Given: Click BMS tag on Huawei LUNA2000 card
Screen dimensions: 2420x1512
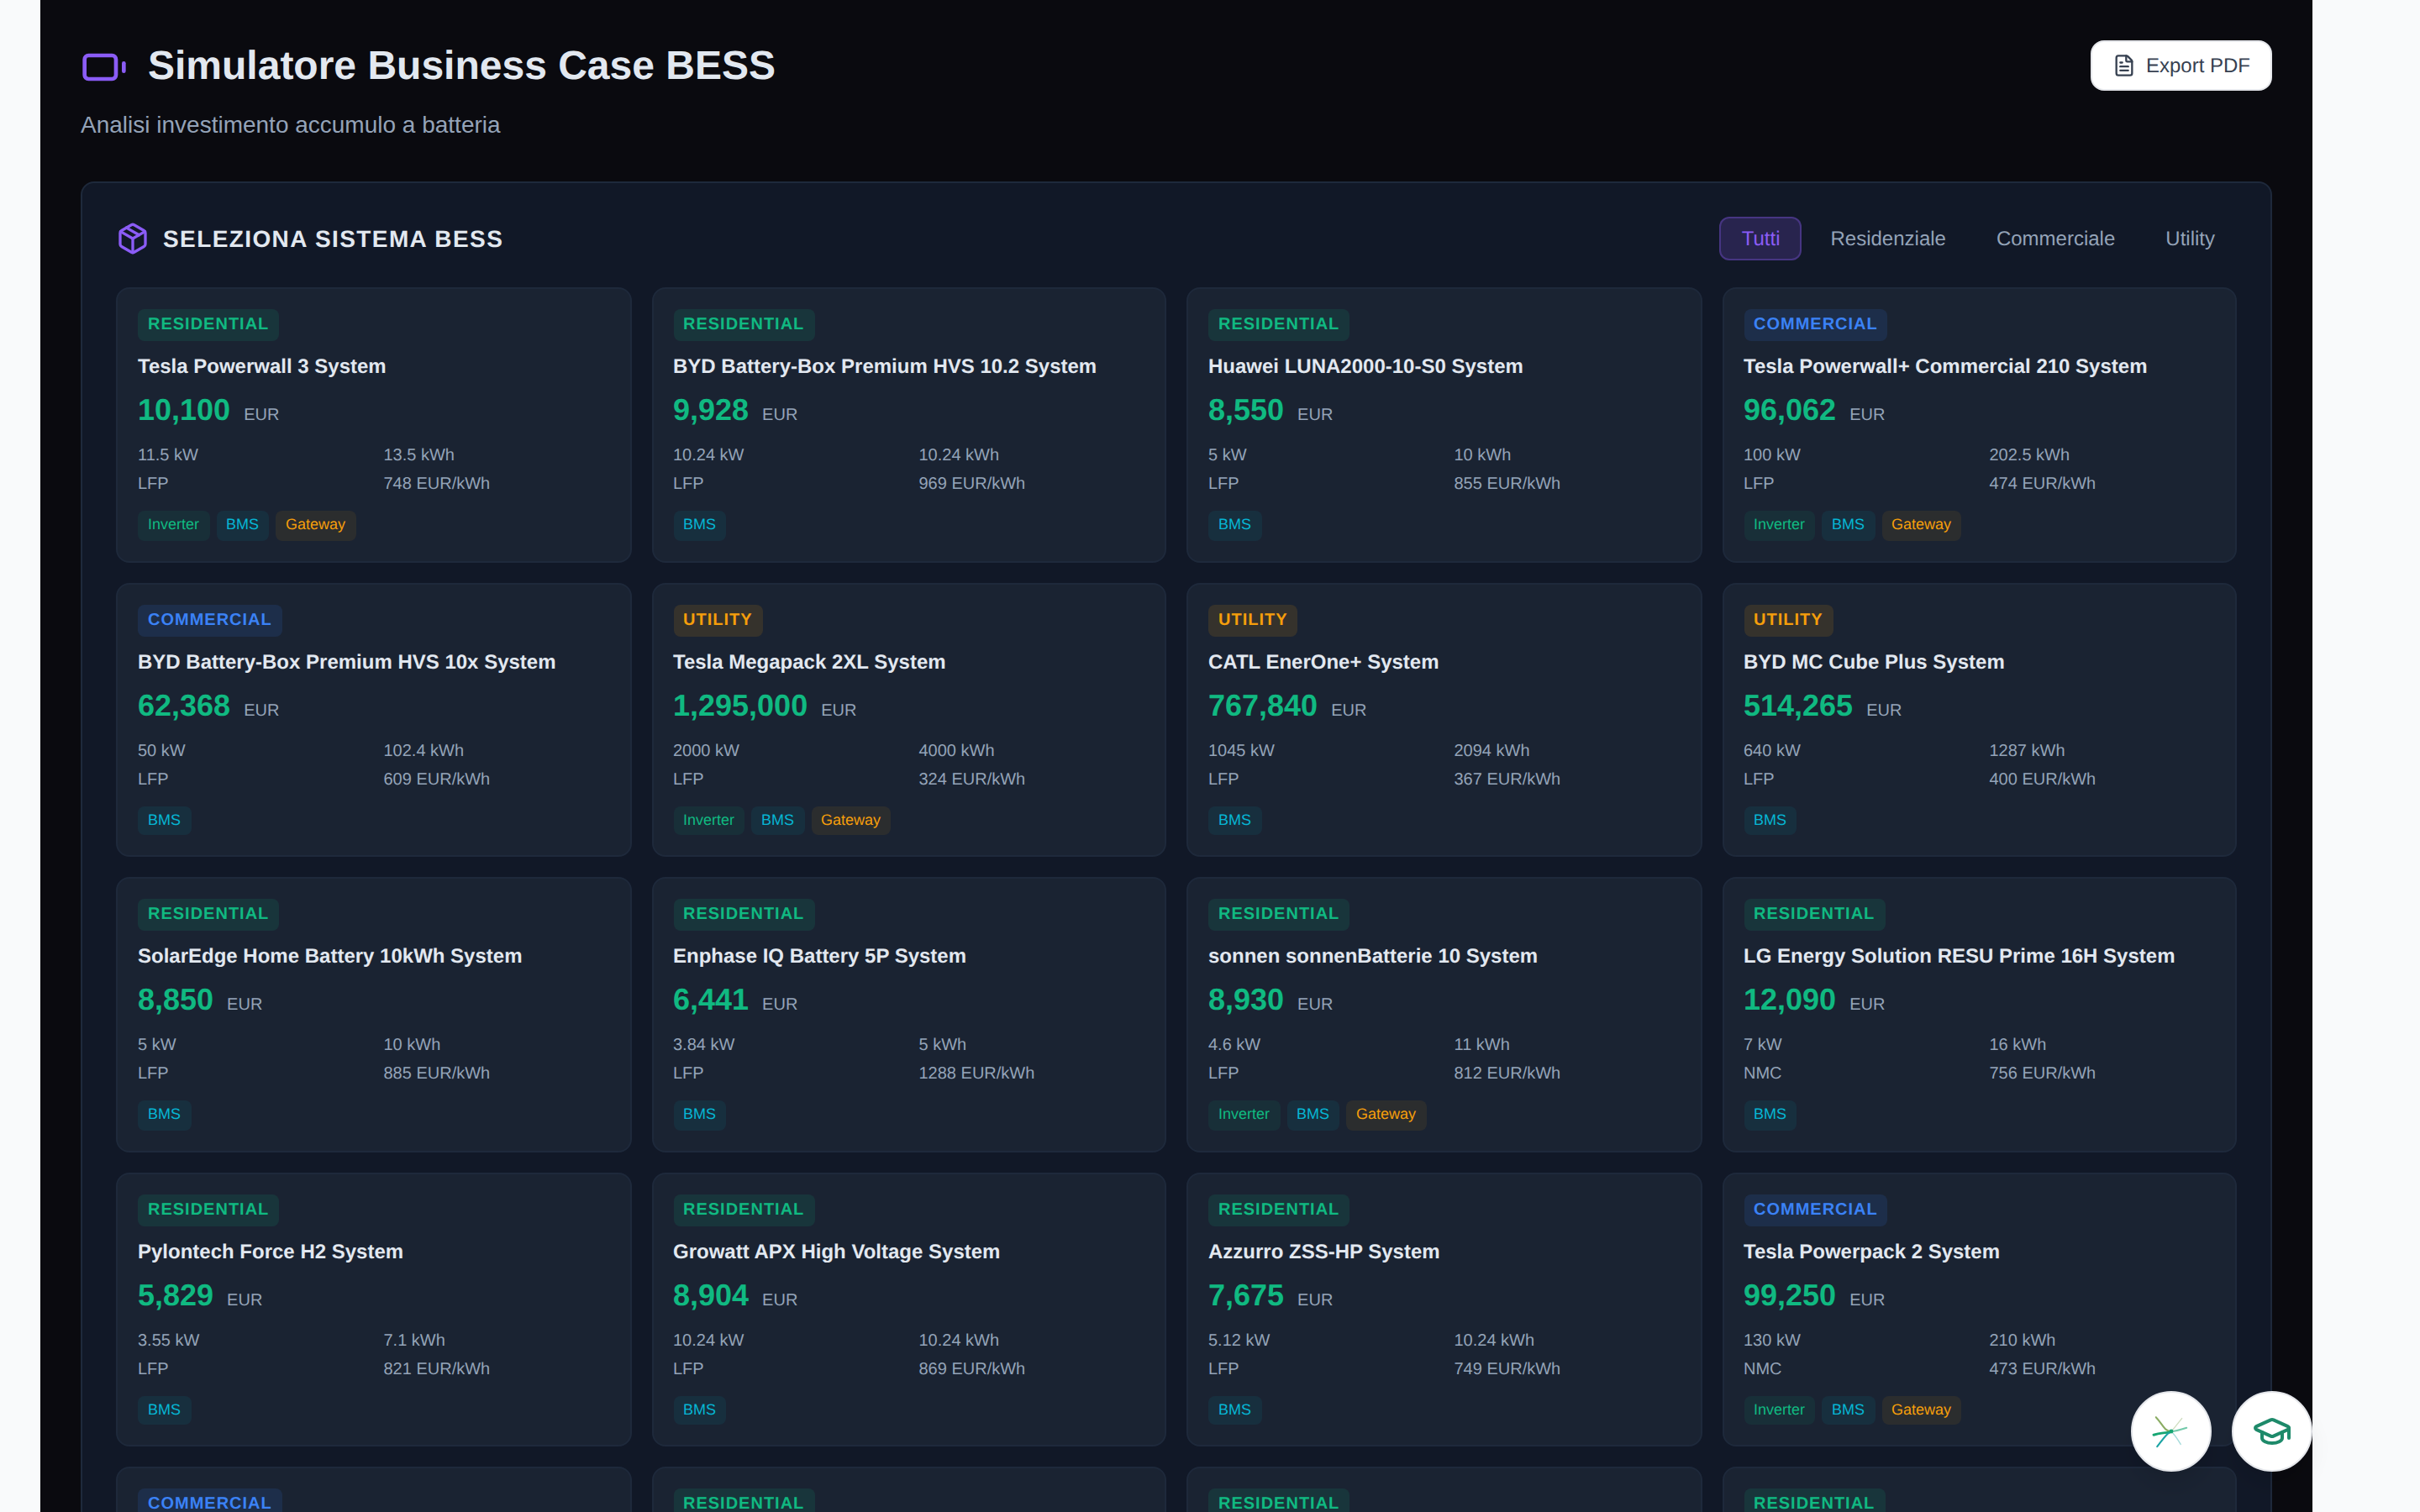Looking at the screenshot, I should point(1234,524).
